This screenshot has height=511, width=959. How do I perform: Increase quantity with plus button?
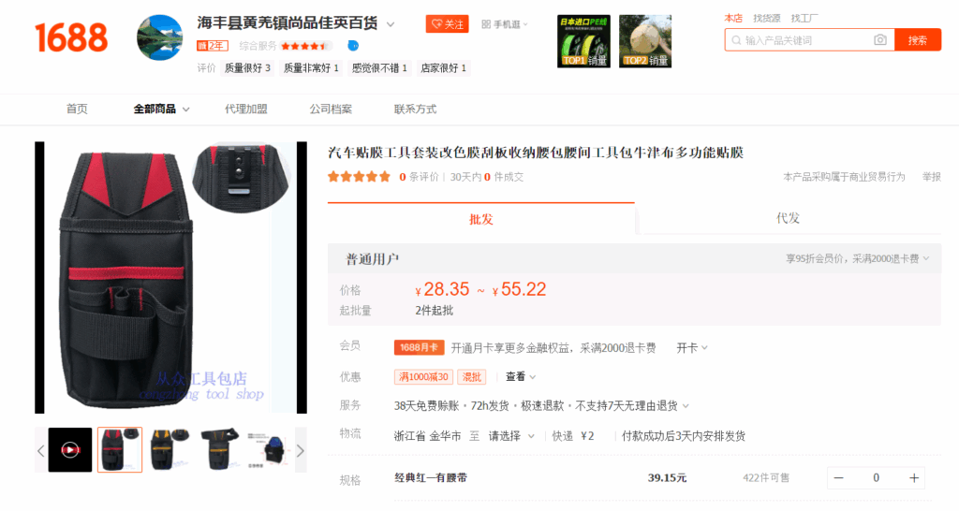coord(914,478)
